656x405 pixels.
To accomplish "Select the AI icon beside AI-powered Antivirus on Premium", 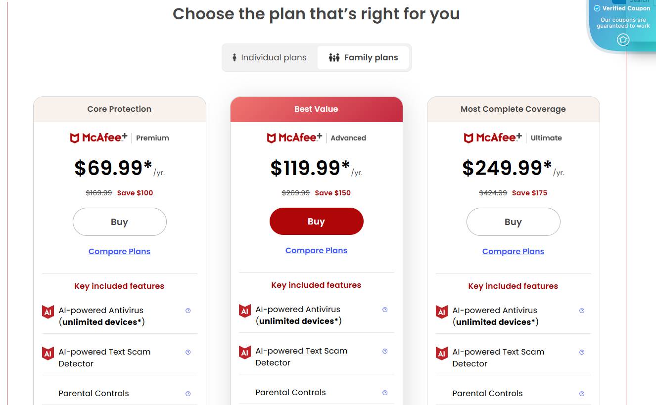I will coord(48,311).
